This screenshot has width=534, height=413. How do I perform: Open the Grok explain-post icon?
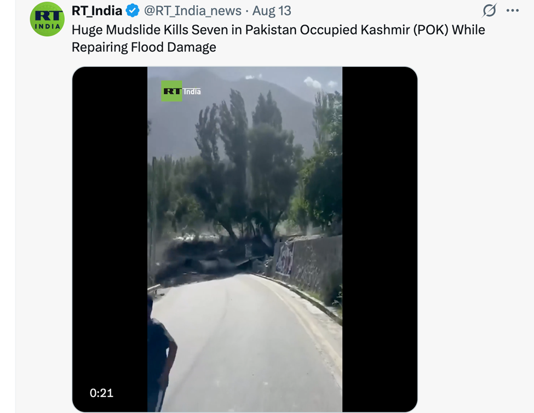coord(490,10)
